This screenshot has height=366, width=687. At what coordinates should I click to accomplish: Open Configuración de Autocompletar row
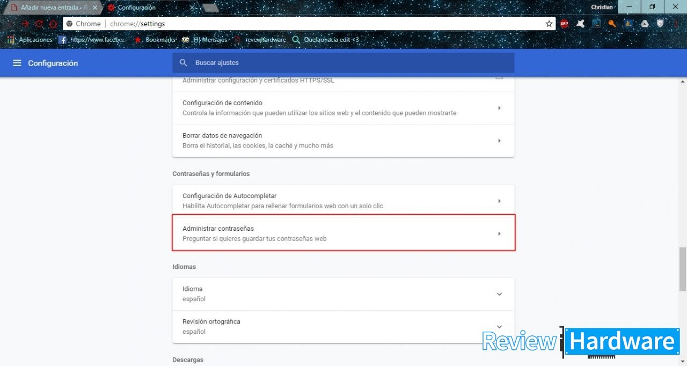pyautogui.click(x=343, y=201)
